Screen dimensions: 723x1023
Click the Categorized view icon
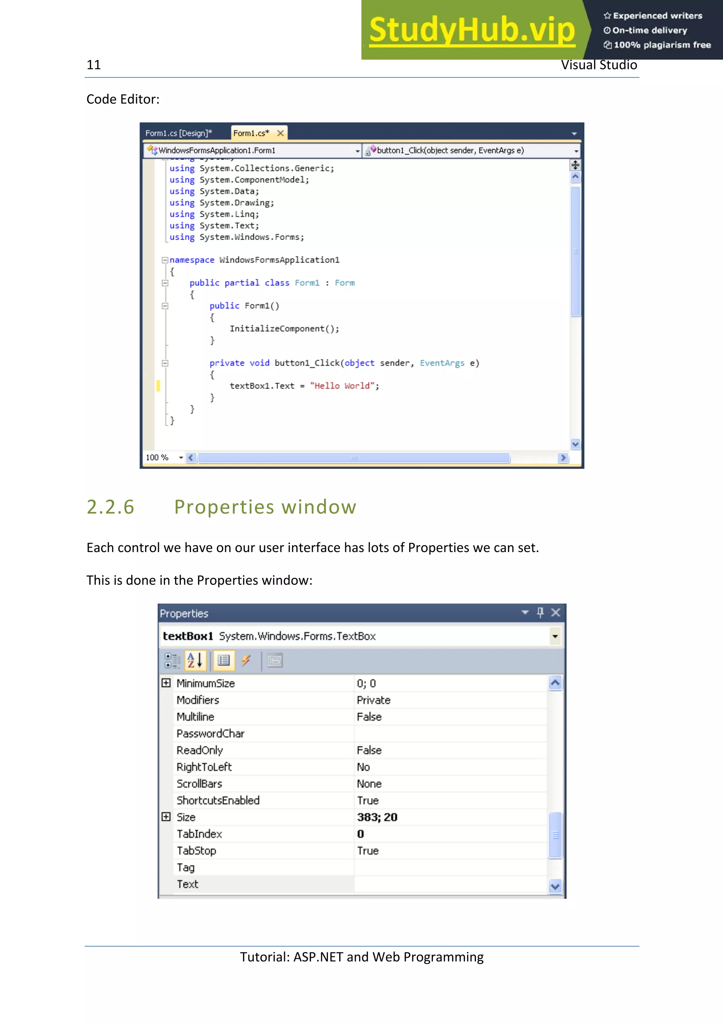tap(172, 661)
